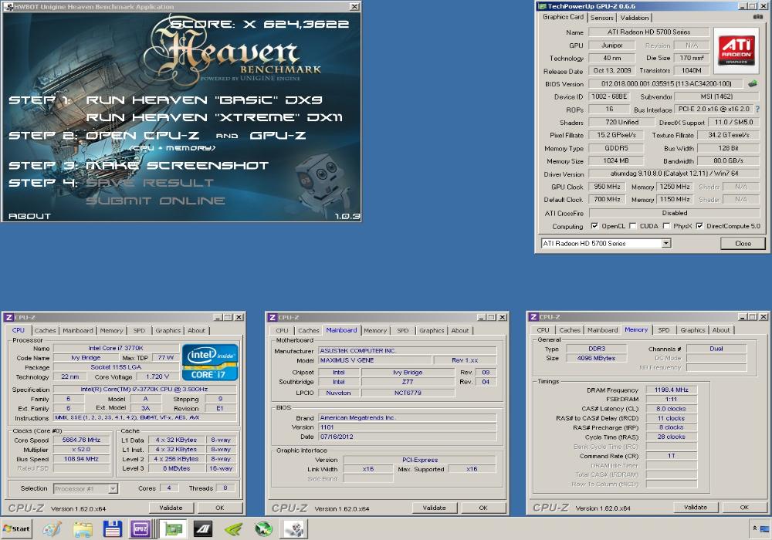Click the Core Speed value 5664.76 MHz
Image resolution: width=772 pixels, height=540 pixels.
pyautogui.click(x=81, y=440)
